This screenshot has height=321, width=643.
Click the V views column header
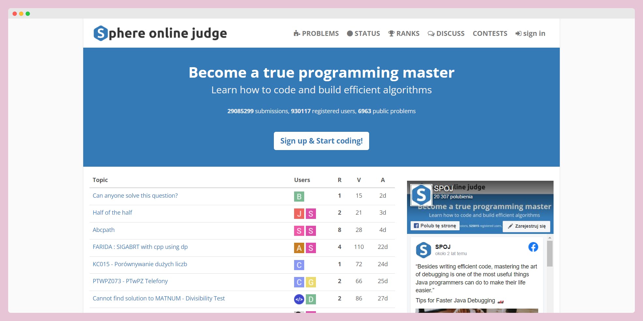[x=359, y=180]
